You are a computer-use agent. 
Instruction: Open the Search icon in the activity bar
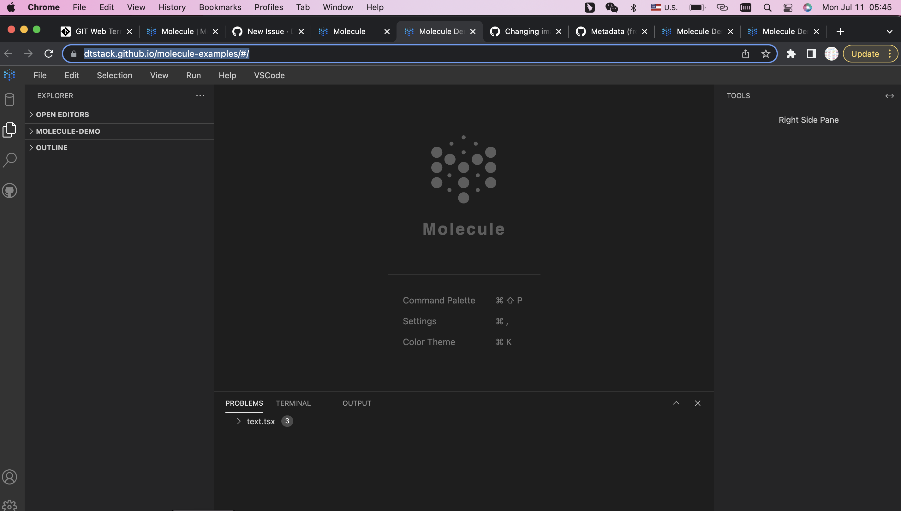pyautogui.click(x=9, y=160)
